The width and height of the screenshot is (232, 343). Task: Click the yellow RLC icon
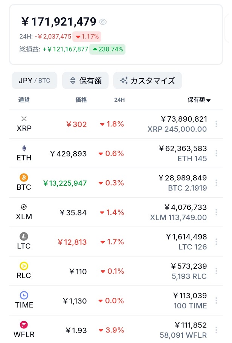tap(24, 266)
